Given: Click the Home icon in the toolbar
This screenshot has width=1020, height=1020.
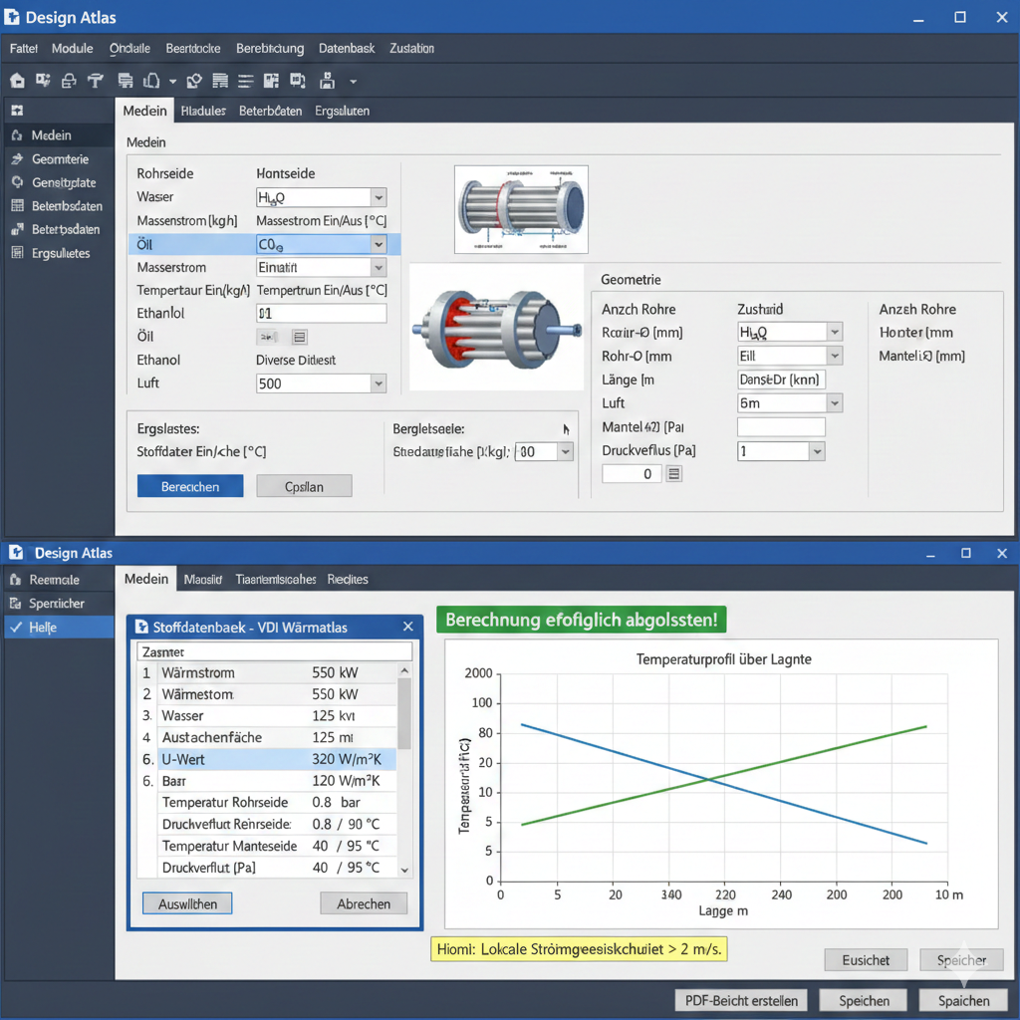Looking at the screenshot, I should 17,81.
